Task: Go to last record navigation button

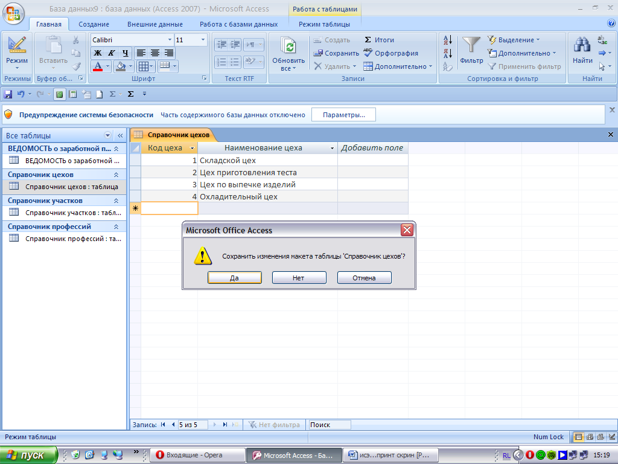Action: click(x=225, y=425)
